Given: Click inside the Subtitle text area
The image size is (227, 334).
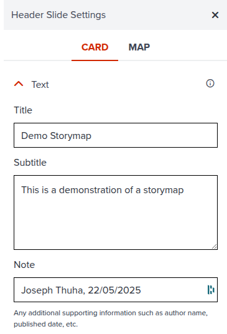Looking at the screenshot, I should click(x=116, y=212).
